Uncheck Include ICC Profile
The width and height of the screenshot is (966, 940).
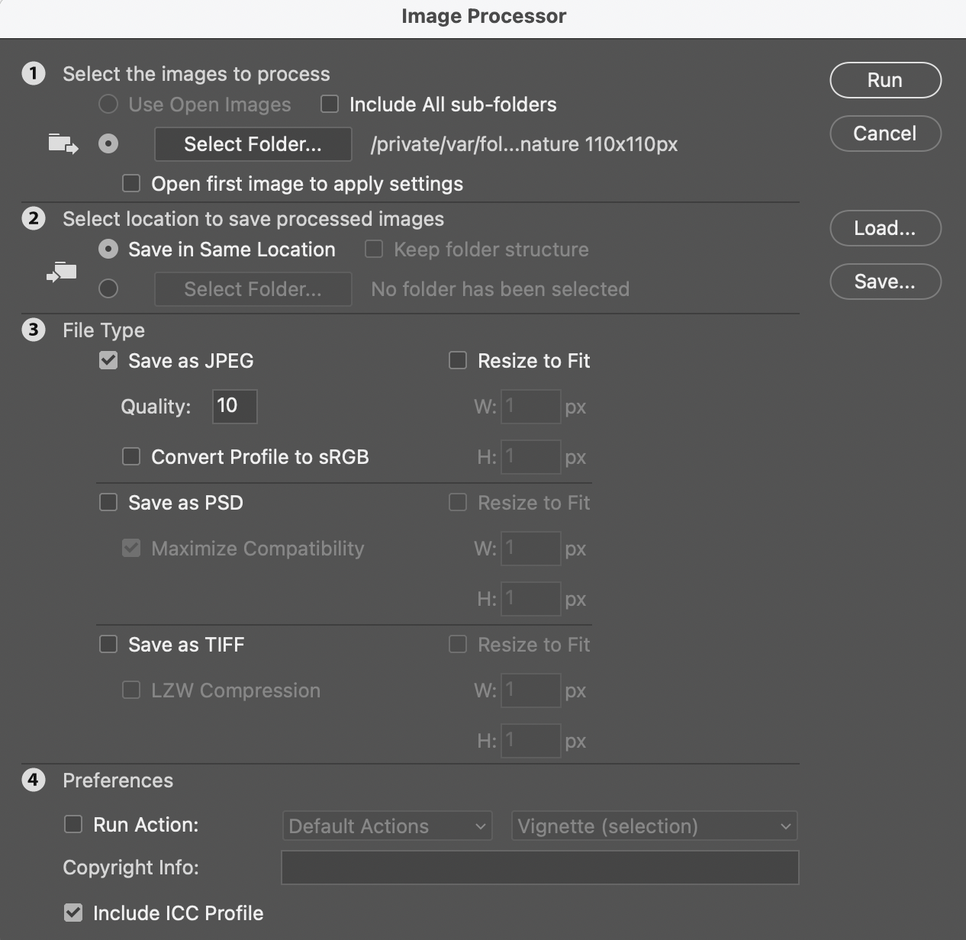(x=73, y=913)
